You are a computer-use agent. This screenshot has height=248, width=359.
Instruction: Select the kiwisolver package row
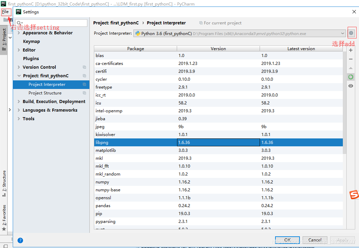point(218,134)
